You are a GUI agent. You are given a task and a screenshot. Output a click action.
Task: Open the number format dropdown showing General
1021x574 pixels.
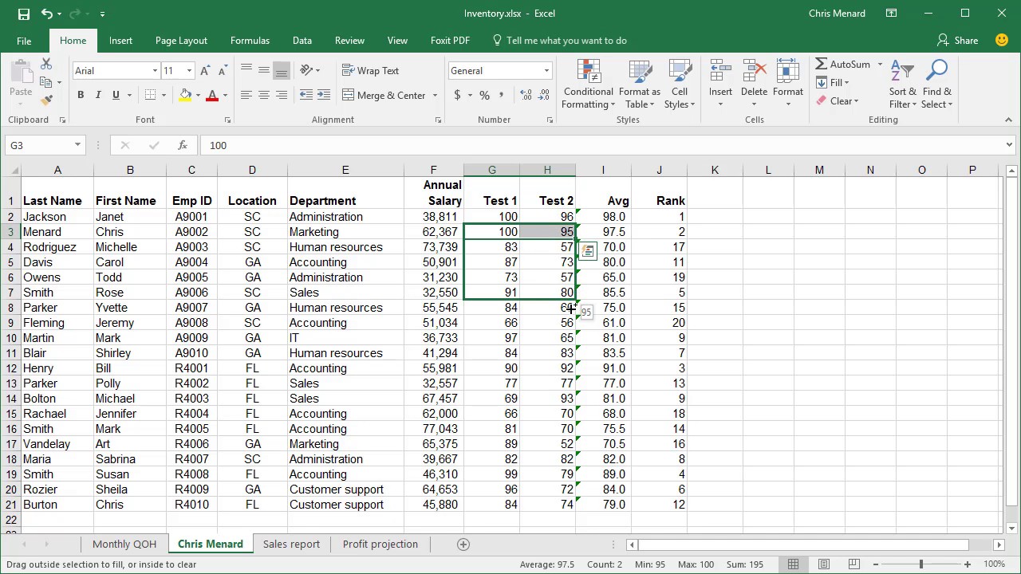tap(546, 71)
